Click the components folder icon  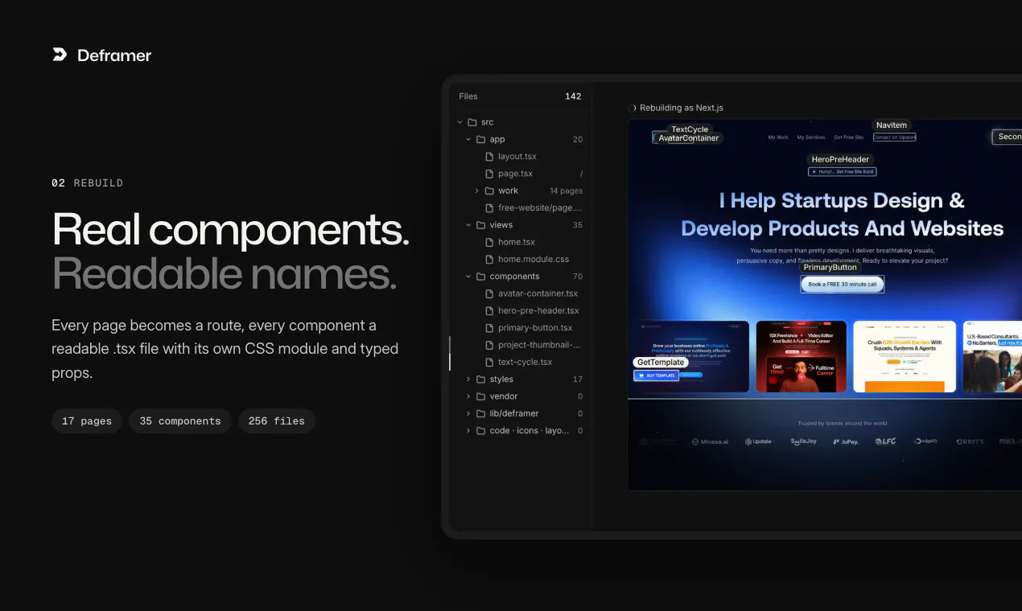click(480, 277)
